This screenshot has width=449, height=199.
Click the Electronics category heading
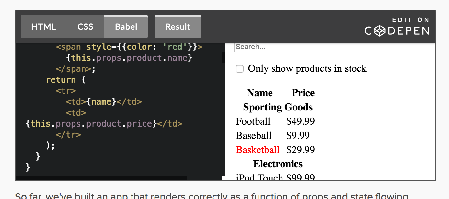pos(278,164)
